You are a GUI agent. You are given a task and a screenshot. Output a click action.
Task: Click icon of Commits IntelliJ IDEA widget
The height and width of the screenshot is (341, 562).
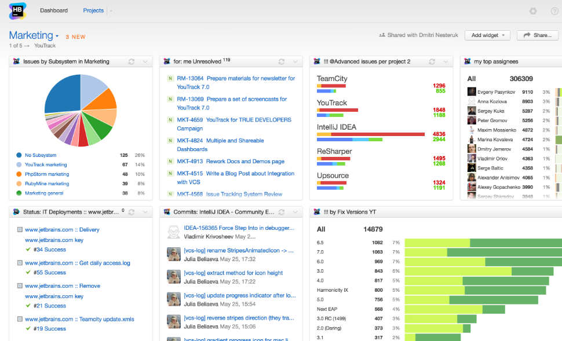click(x=167, y=212)
